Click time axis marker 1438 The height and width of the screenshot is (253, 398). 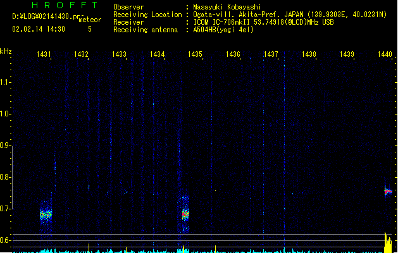click(309, 54)
